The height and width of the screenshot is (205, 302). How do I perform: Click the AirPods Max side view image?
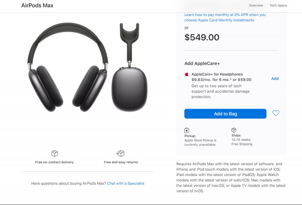130,67
